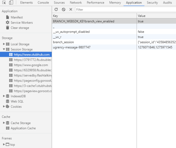Activate the inspect element picker icon
This screenshot has width=176, height=148.
4,2
